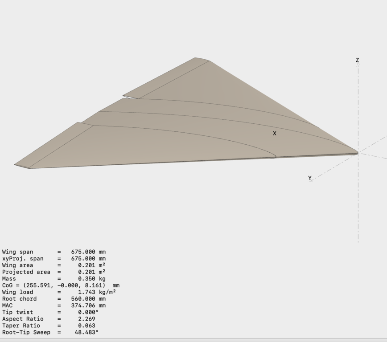Click the X axis label on the wing

275,133
